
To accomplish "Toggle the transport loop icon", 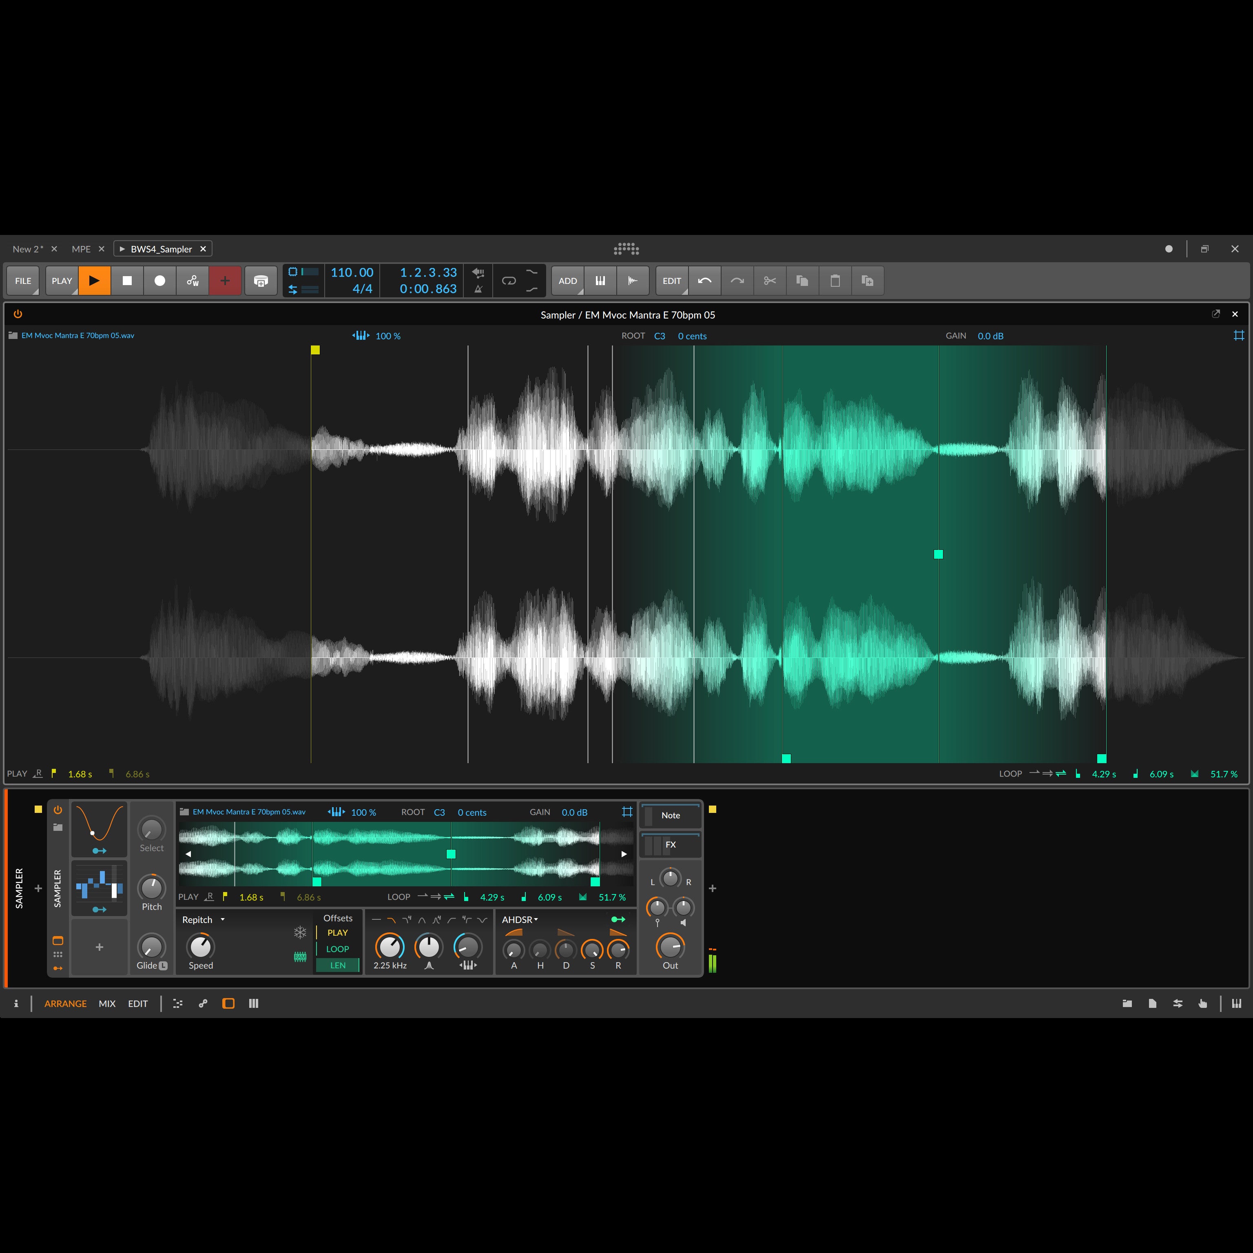I will click(x=509, y=281).
